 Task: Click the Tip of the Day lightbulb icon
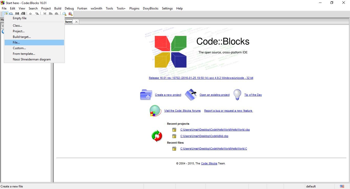tap(237, 94)
